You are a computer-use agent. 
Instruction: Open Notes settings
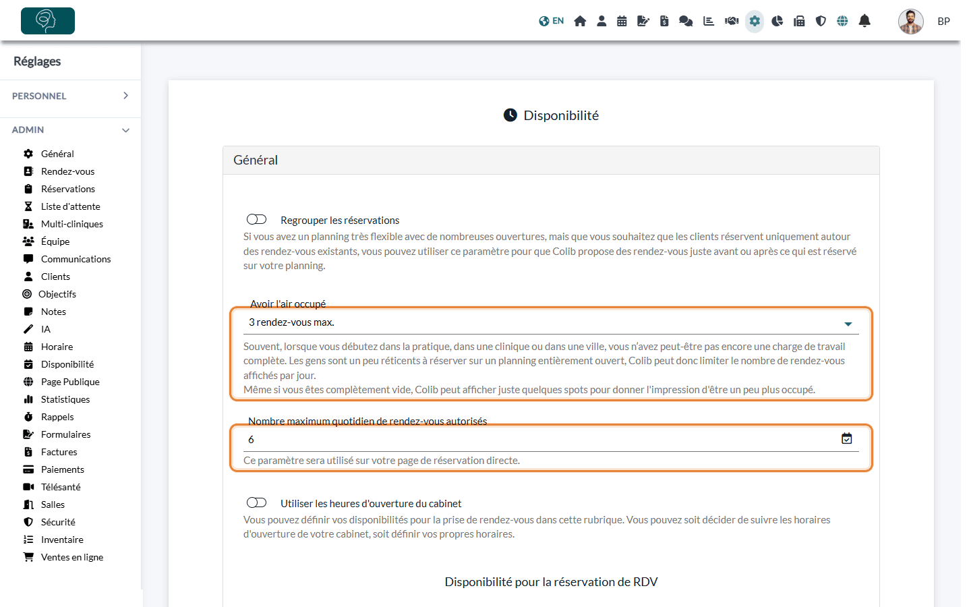(53, 312)
